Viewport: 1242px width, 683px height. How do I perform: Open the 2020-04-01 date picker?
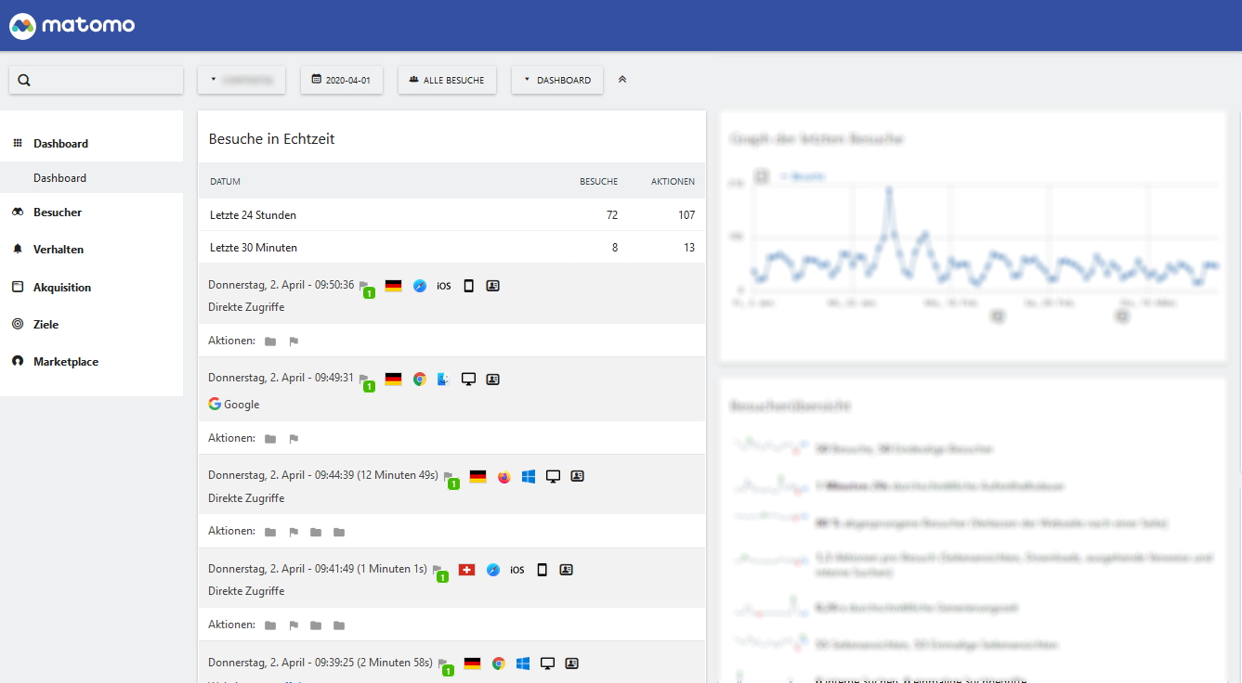(x=342, y=80)
